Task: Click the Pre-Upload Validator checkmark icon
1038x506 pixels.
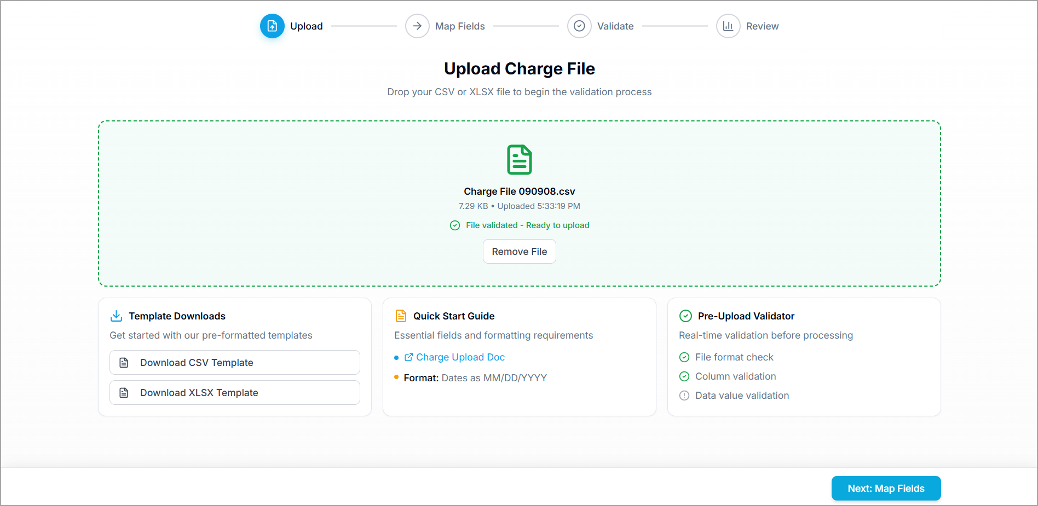Action: pyautogui.click(x=685, y=316)
